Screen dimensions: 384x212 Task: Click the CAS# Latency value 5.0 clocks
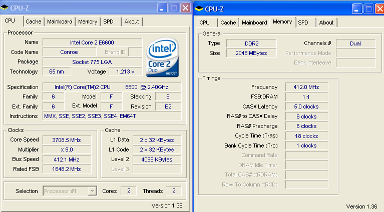pyautogui.click(x=306, y=106)
